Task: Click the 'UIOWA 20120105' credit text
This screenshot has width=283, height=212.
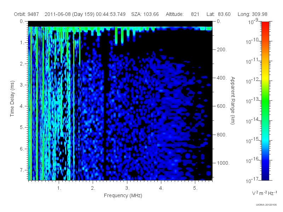Action: [x=266, y=205]
